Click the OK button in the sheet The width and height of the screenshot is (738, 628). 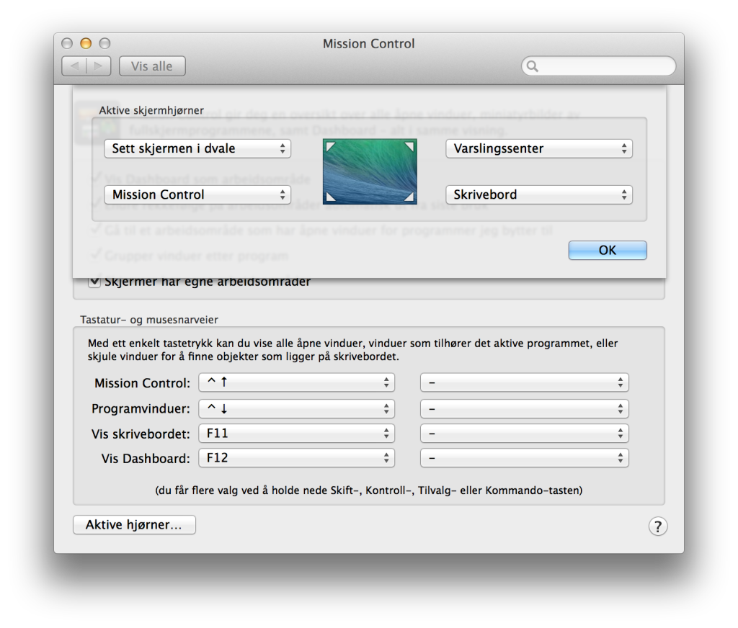pyautogui.click(x=608, y=250)
